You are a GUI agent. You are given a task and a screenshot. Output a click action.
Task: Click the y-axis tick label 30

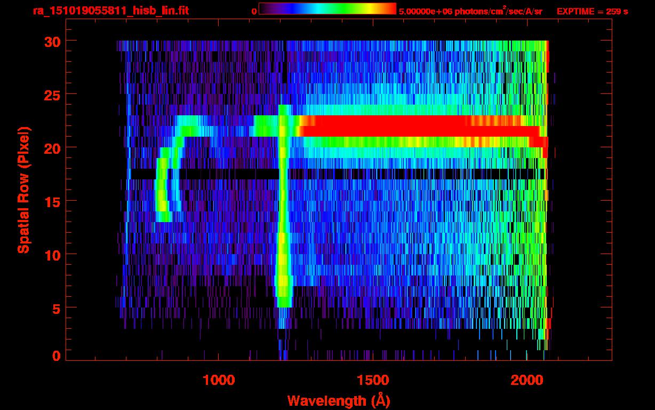(52, 41)
